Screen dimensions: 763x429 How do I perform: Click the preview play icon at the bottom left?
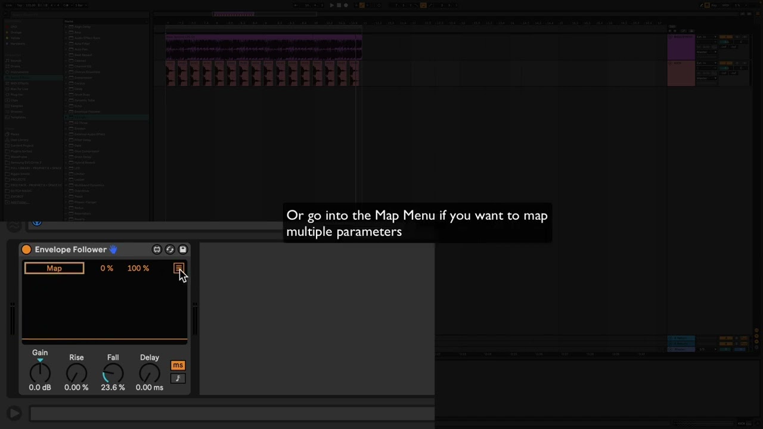14,413
